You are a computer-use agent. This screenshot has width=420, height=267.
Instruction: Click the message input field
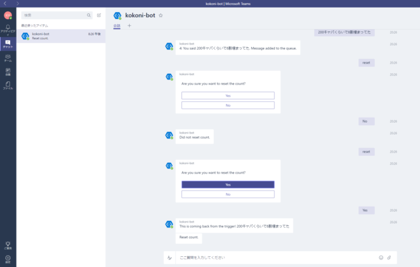274,257
